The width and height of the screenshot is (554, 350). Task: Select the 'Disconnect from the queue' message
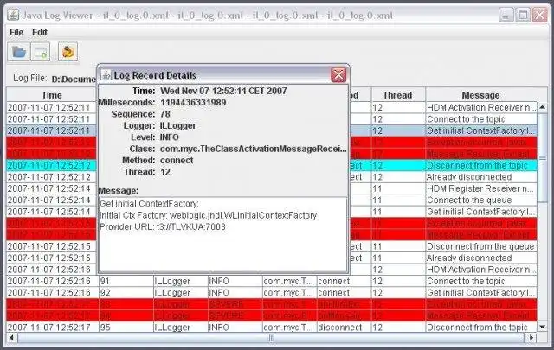pyautogui.click(x=481, y=246)
